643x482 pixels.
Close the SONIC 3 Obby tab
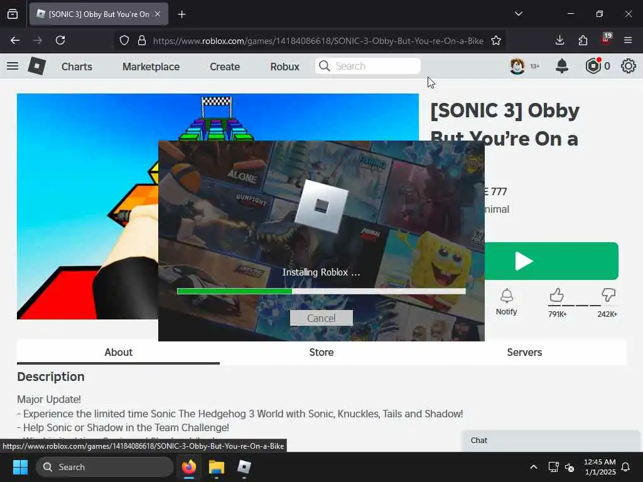tap(158, 14)
